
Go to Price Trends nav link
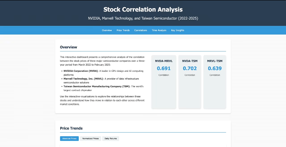[123, 30]
